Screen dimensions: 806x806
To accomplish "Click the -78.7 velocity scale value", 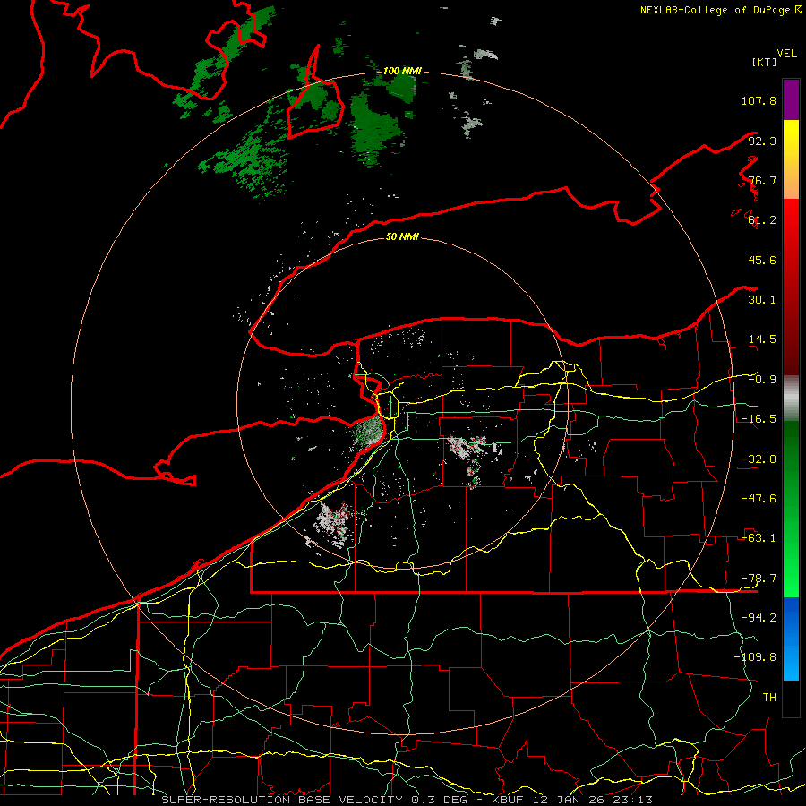I will (759, 579).
